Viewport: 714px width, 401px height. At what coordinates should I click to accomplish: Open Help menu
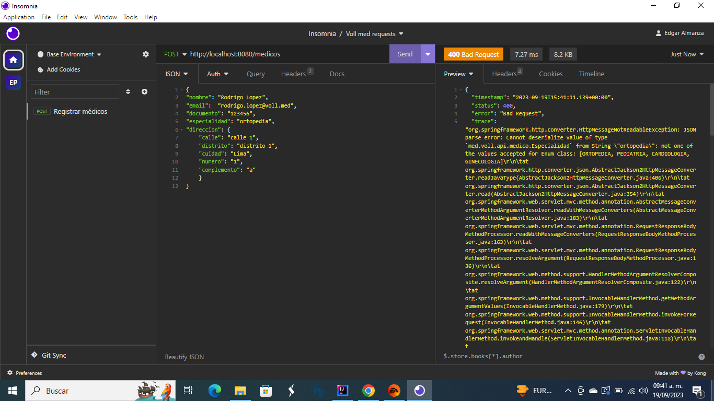[151, 17]
